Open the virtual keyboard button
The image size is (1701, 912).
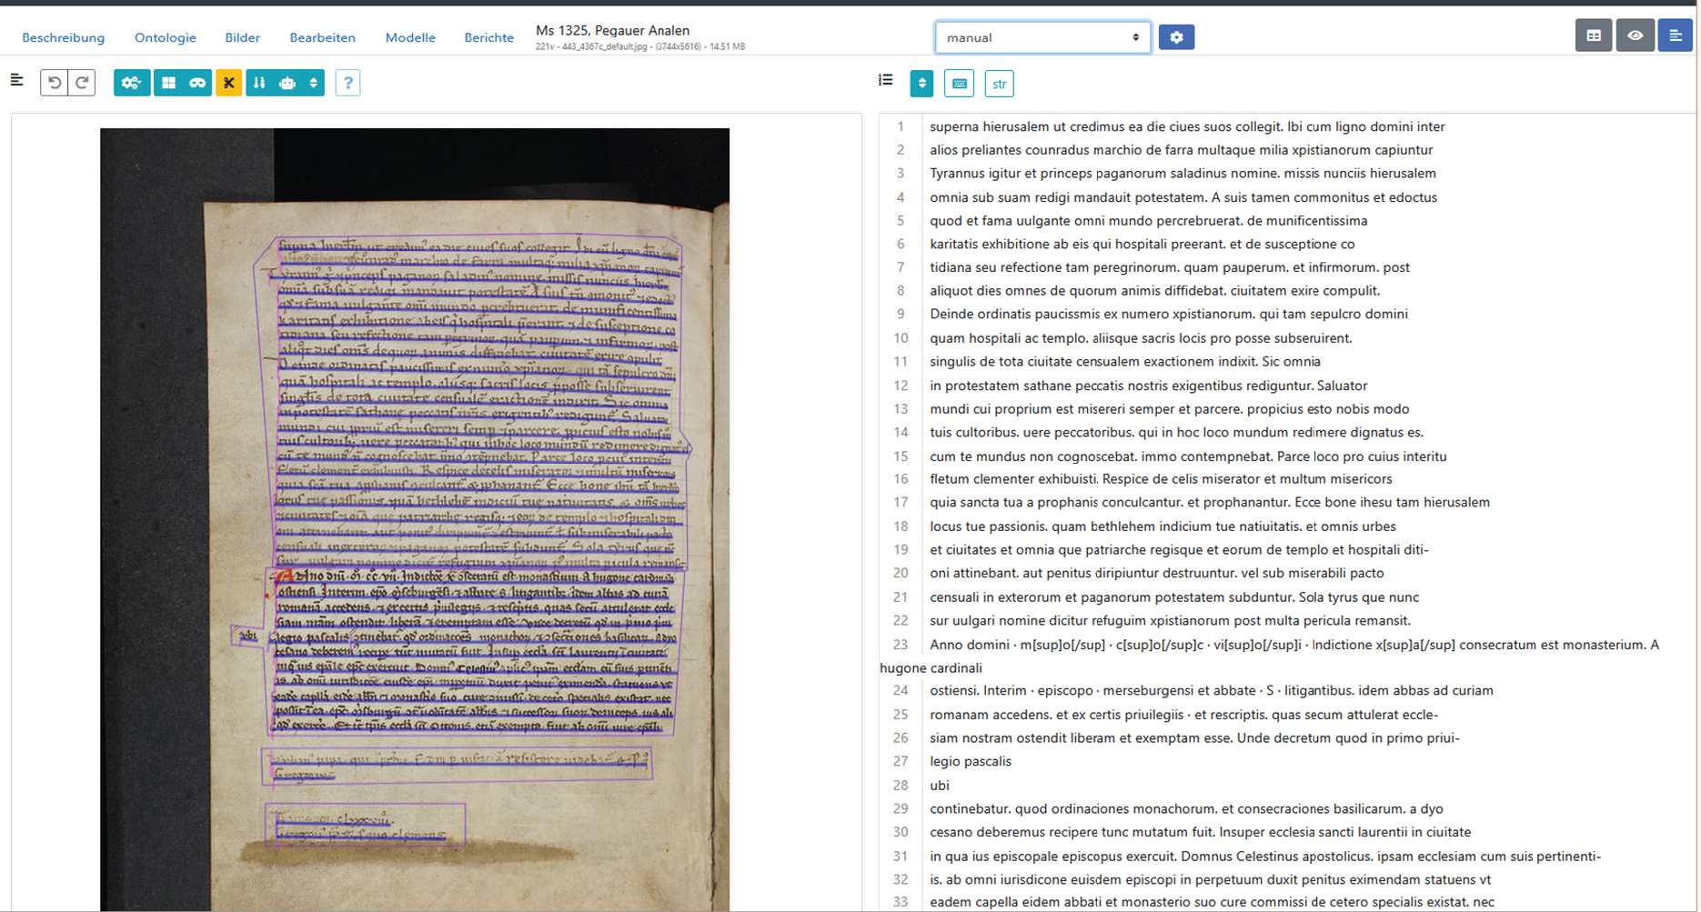pos(960,84)
